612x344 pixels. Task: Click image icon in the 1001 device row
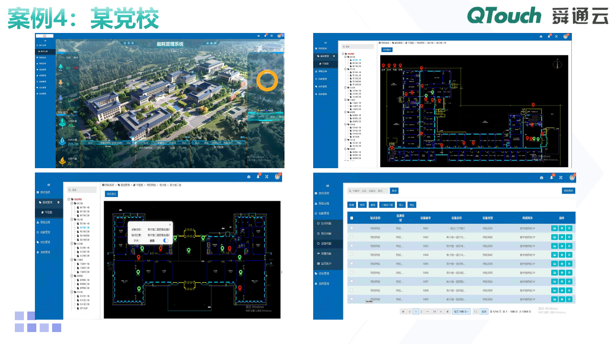tap(554, 228)
